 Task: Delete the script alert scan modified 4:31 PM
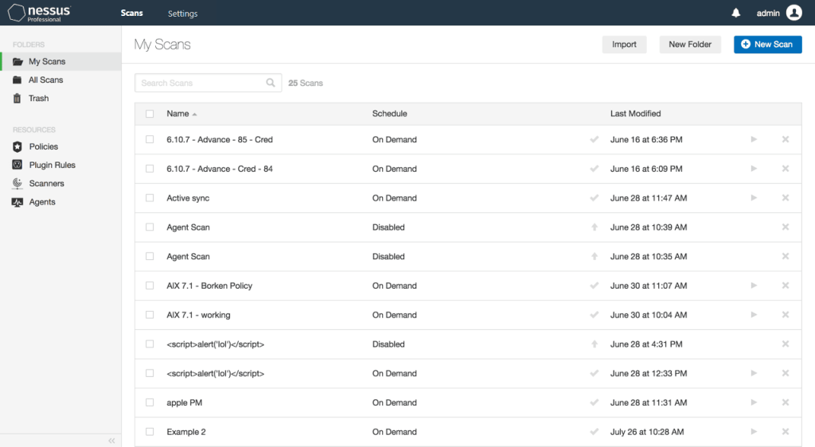point(786,344)
